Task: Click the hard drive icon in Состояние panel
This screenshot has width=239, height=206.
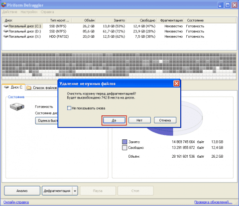Action: click(17, 106)
